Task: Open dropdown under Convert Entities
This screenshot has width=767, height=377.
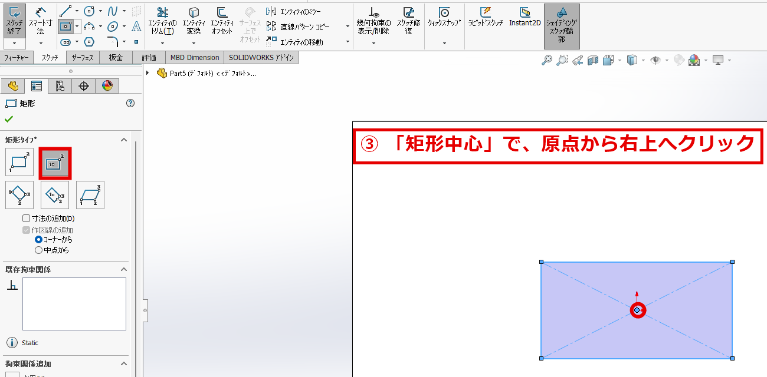Action: click(x=194, y=44)
